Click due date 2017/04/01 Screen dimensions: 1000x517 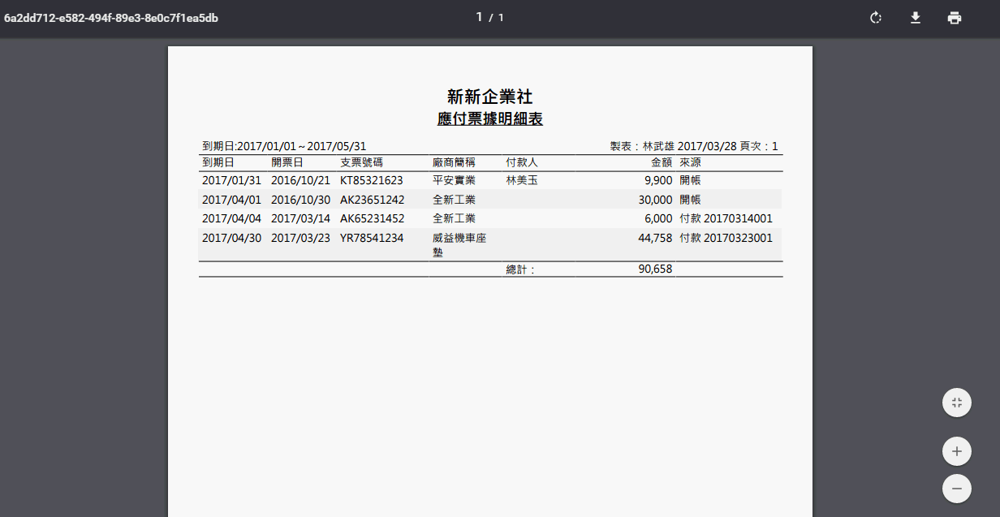[232, 200]
